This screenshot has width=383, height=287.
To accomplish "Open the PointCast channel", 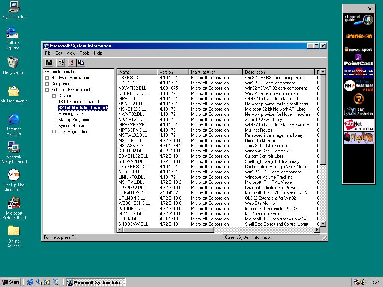I will 359,60.
